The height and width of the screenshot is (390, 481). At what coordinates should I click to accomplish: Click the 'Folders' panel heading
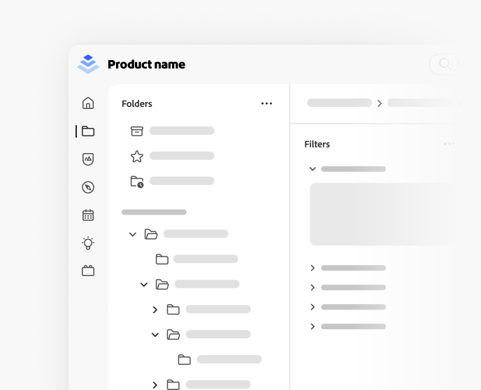pyautogui.click(x=137, y=104)
